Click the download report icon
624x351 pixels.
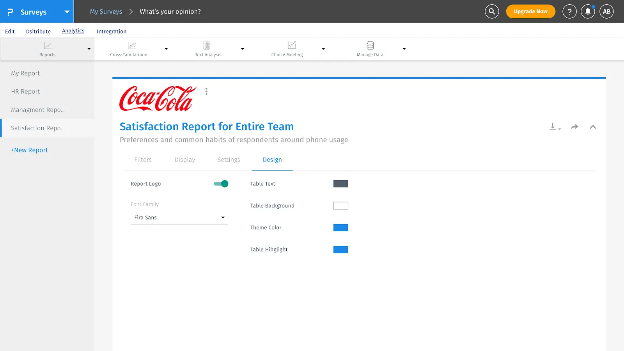(554, 127)
